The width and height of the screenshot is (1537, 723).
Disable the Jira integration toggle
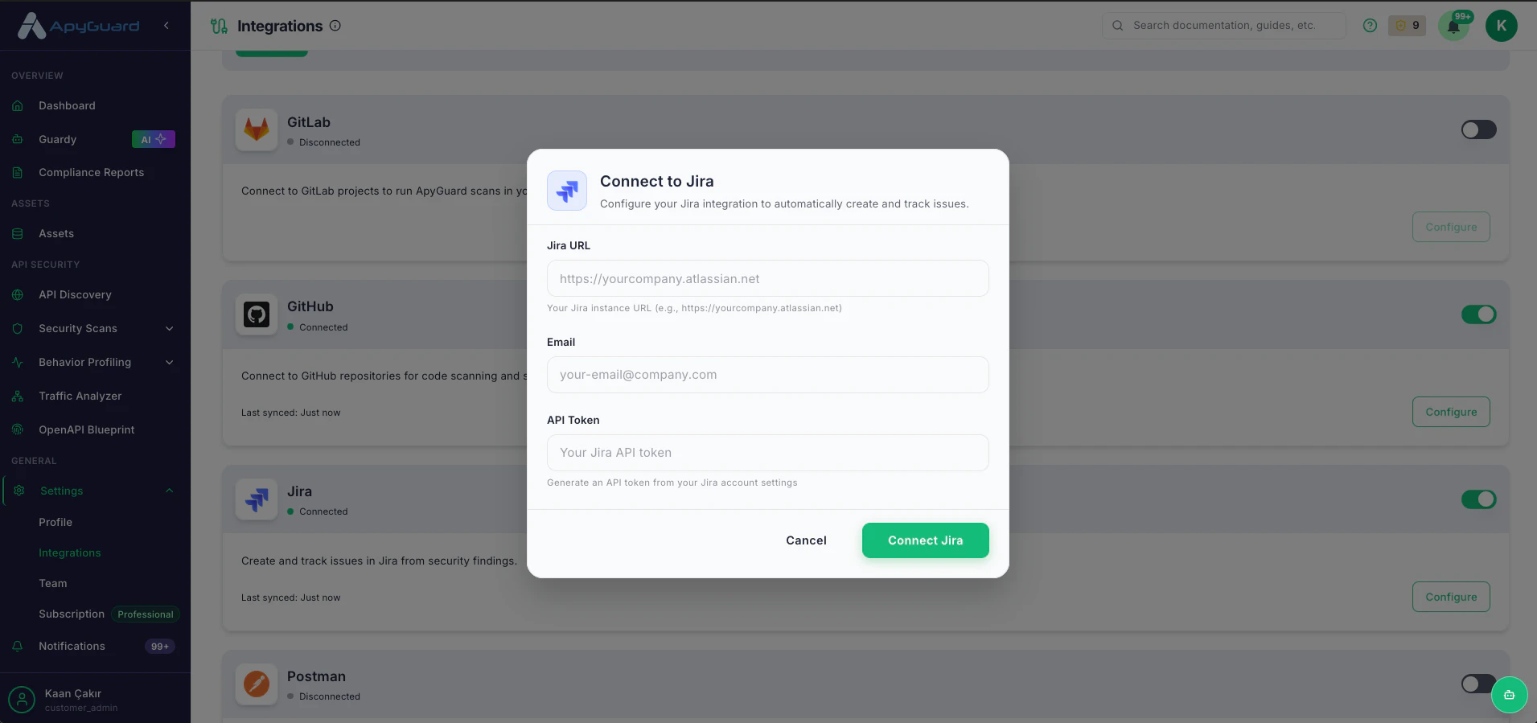click(x=1479, y=499)
